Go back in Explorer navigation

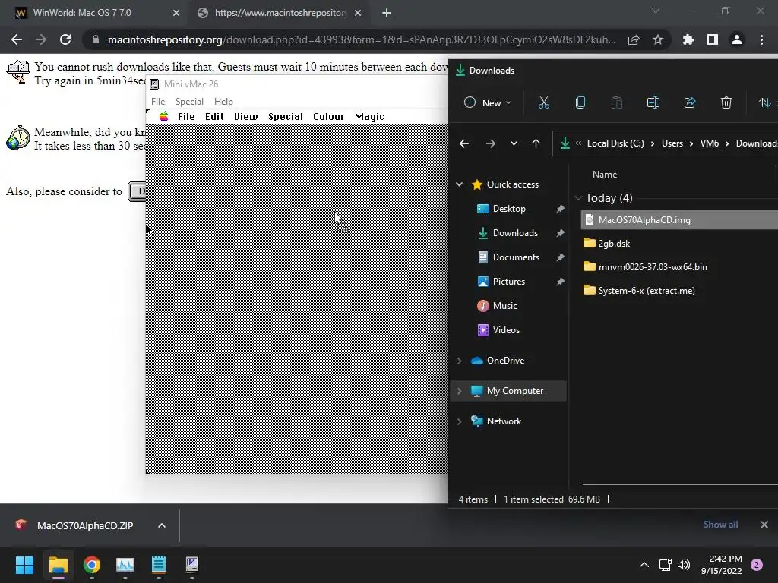point(464,143)
